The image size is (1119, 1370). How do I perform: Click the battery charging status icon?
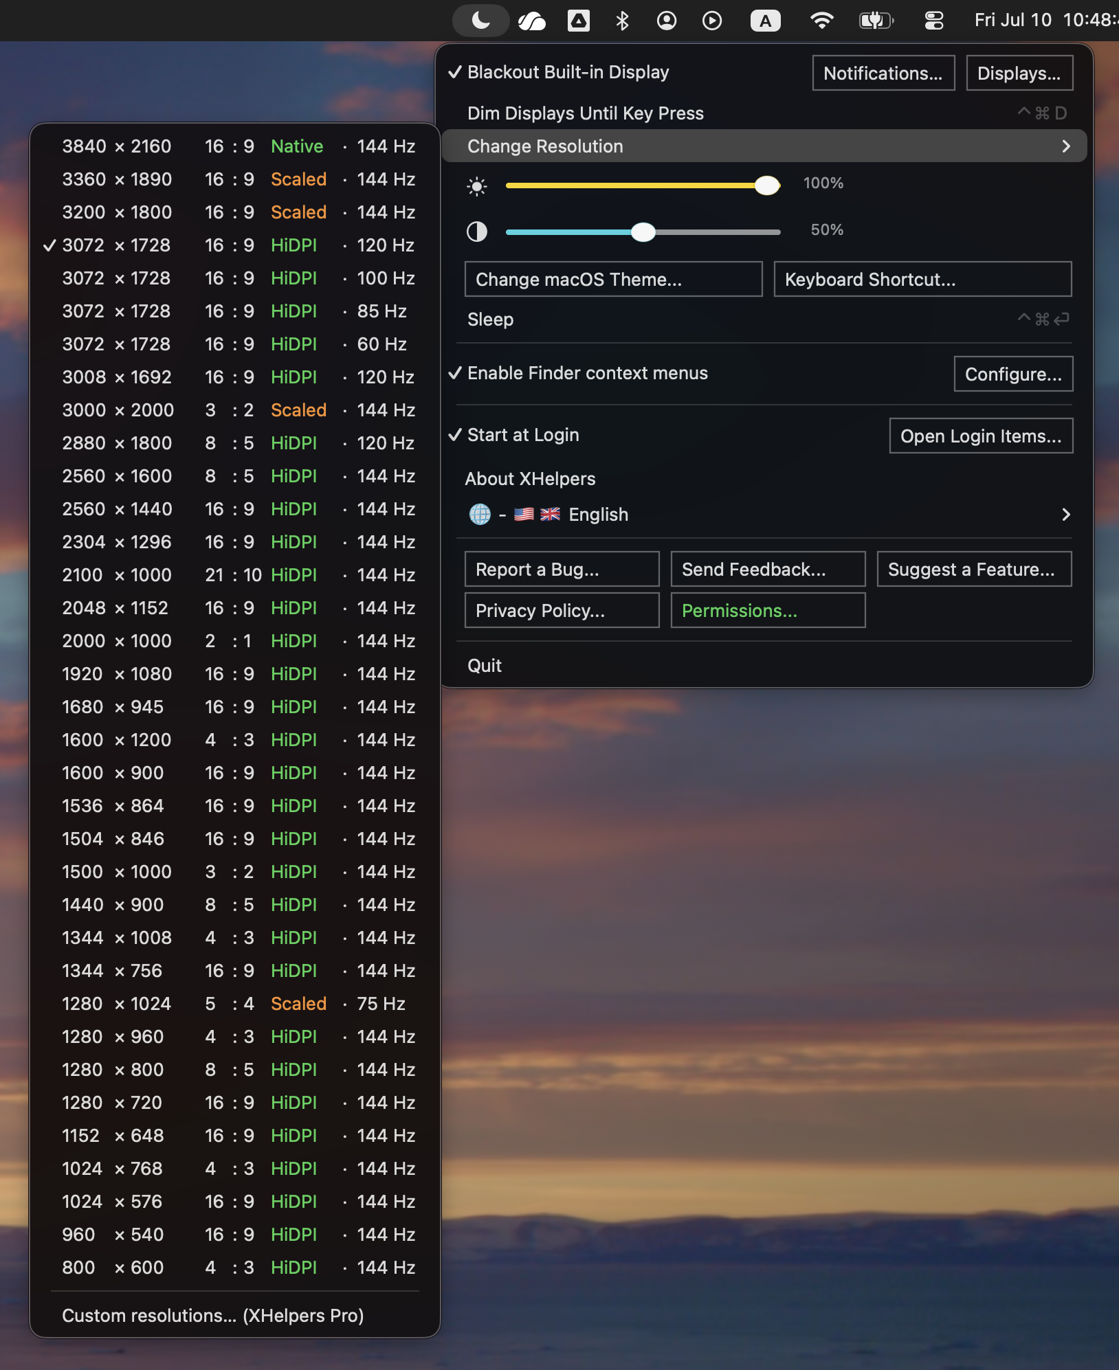click(876, 21)
